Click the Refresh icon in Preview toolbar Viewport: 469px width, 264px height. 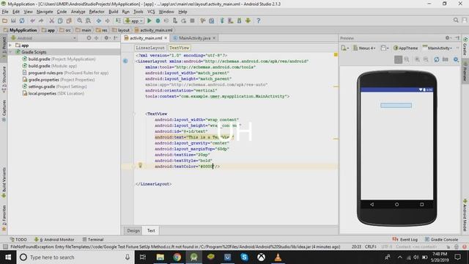[x=437, y=59]
